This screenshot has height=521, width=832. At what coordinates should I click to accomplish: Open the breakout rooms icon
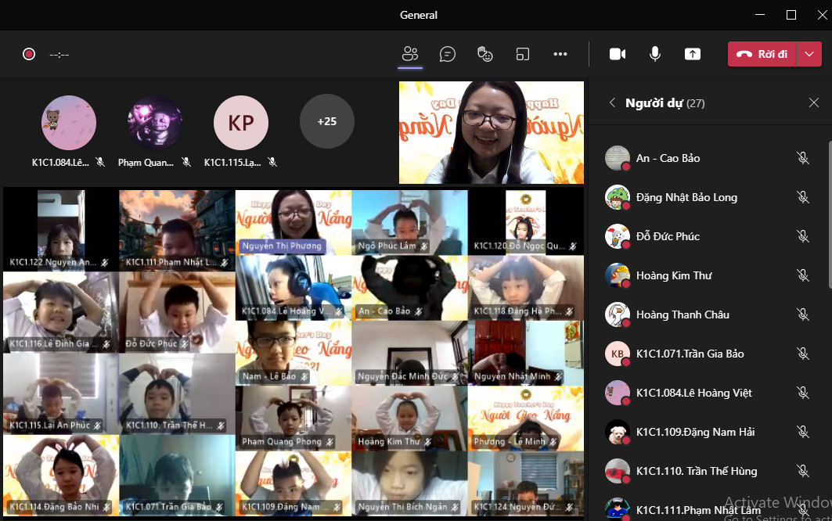point(523,54)
